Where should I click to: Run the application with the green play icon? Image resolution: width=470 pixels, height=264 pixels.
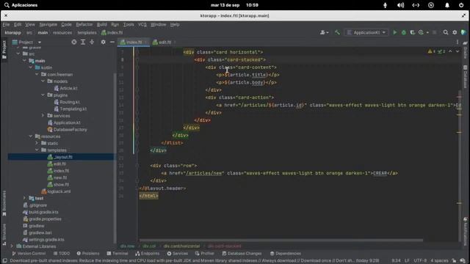[395, 32]
